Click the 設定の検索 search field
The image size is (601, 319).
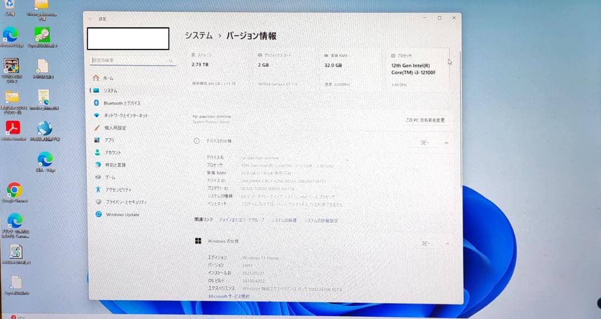133,61
